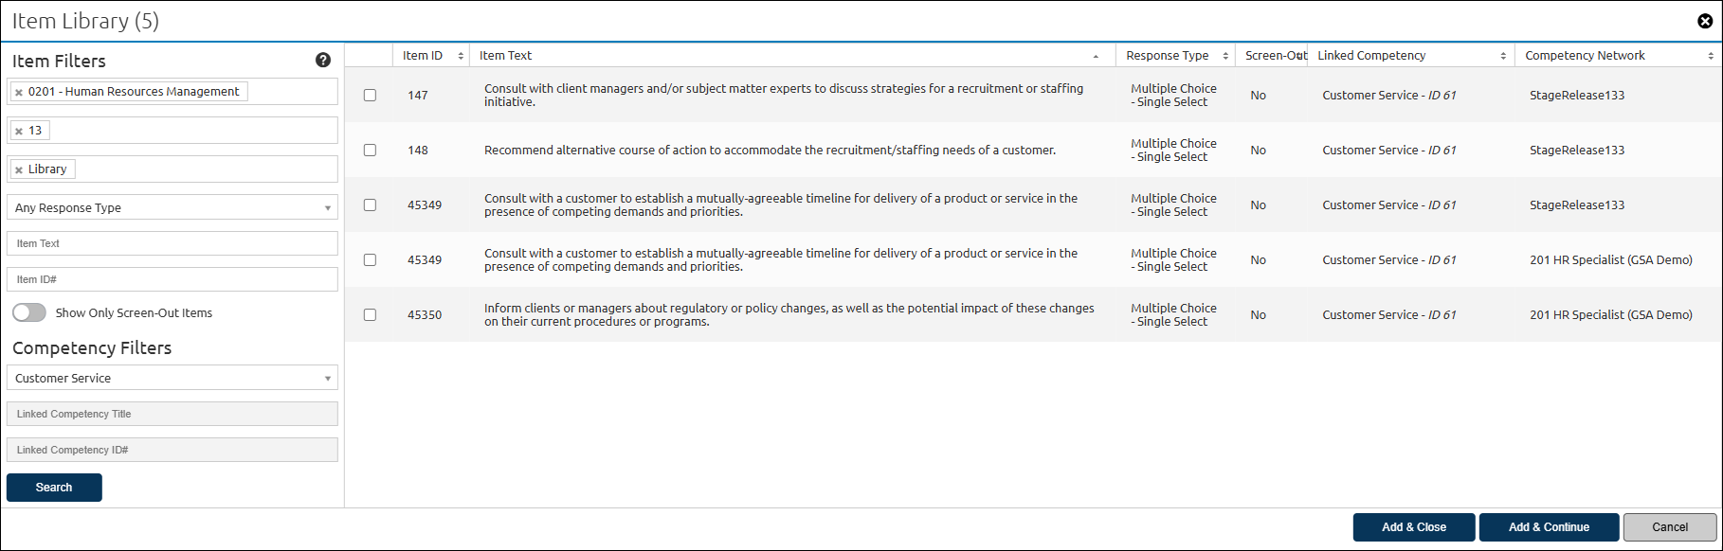The width and height of the screenshot is (1723, 551).
Task: Click the Linked Competency Title field
Action: [x=172, y=414]
